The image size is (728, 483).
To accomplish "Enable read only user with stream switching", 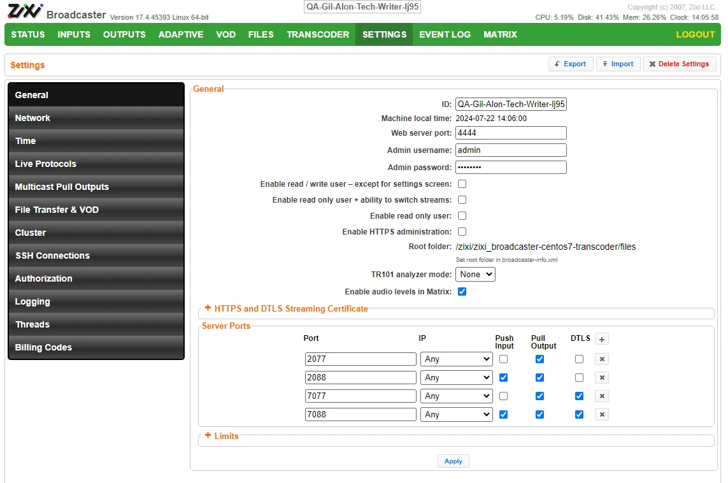I will [462, 199].
